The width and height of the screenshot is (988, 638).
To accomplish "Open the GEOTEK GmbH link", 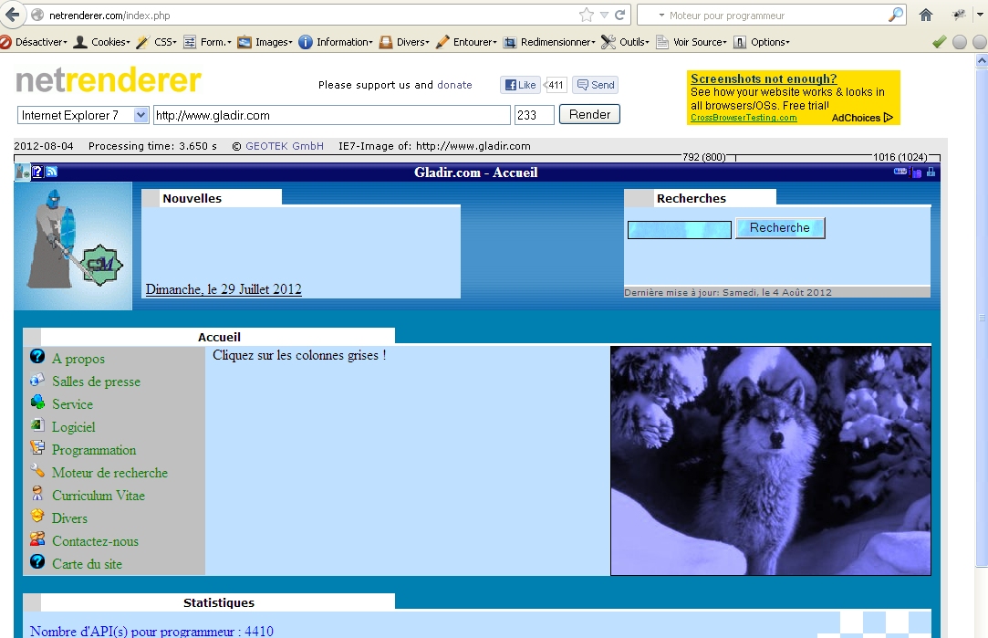I will pos(285,146).
